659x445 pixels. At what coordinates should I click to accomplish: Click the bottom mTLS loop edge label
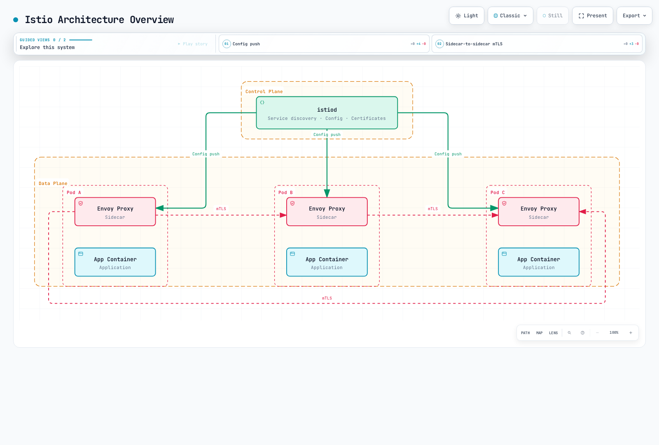(327, 298)
